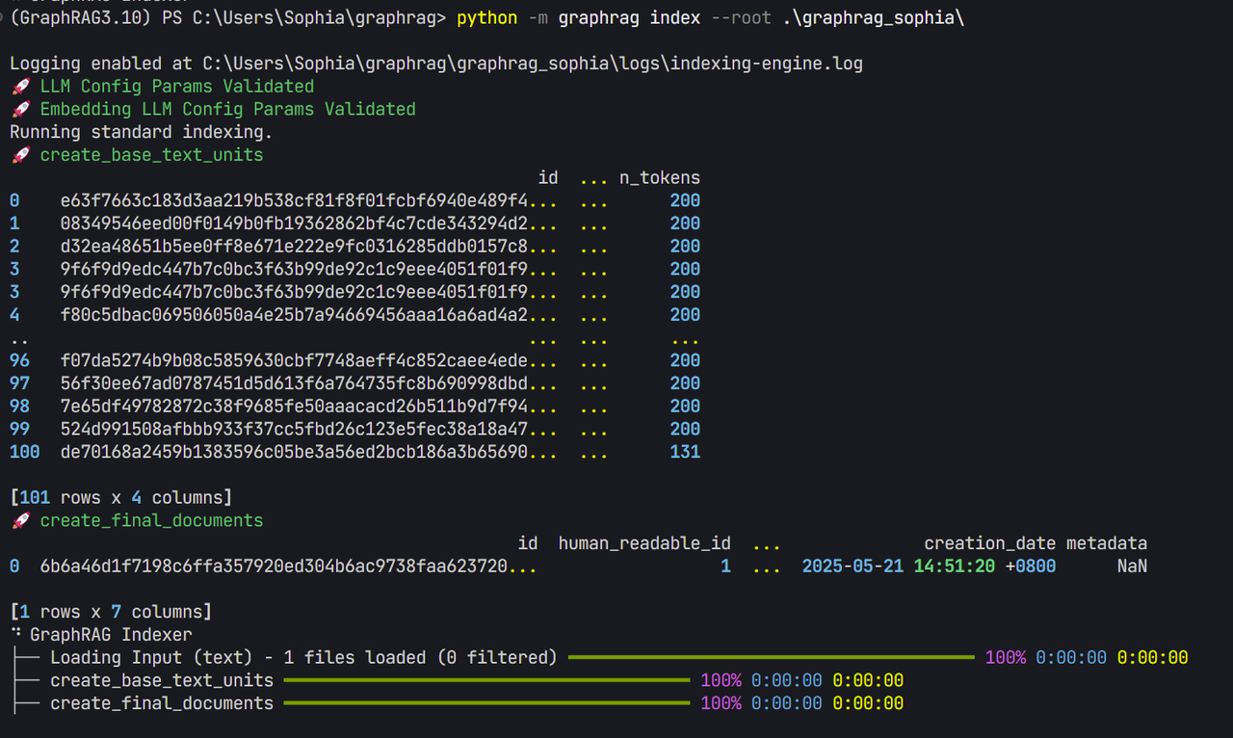Screen dimensions: 1233x738
Task: Click the n_tokens value 131
Action: pyautogui.click(x=685, y=452)
